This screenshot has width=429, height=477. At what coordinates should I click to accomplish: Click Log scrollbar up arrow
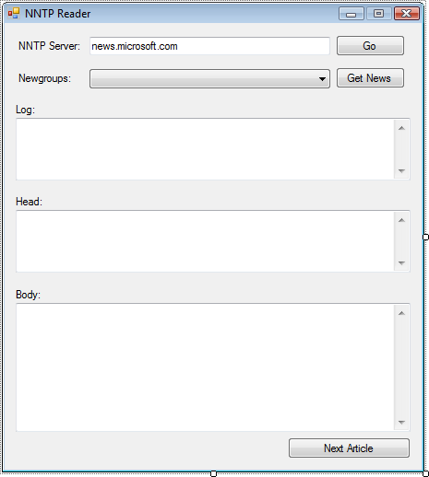pyautogui.click(x=401, y=128)
